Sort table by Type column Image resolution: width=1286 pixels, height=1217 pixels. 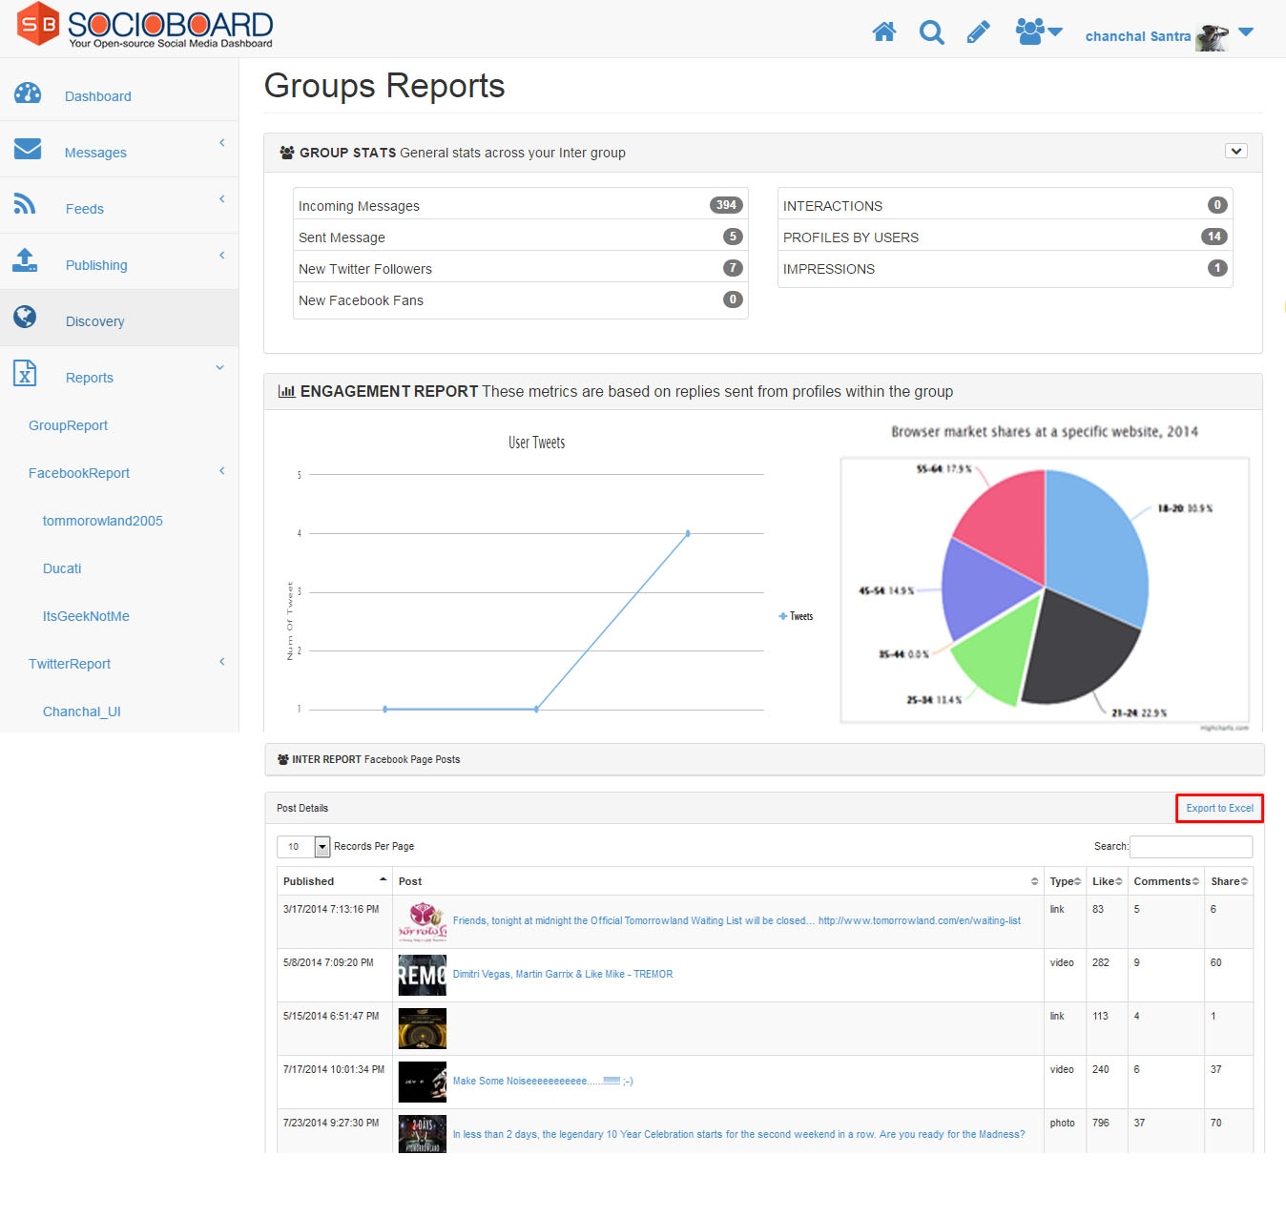1065,881
